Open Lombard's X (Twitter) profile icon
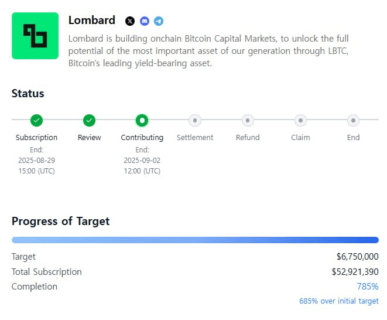This screenshot has height=320, width=387. tap(130, 21)
